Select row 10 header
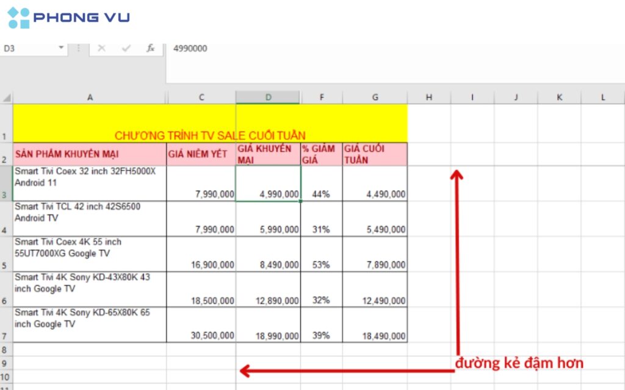This screenshot has height=390, width=625. pyautogui.click(x=6, y=377)
